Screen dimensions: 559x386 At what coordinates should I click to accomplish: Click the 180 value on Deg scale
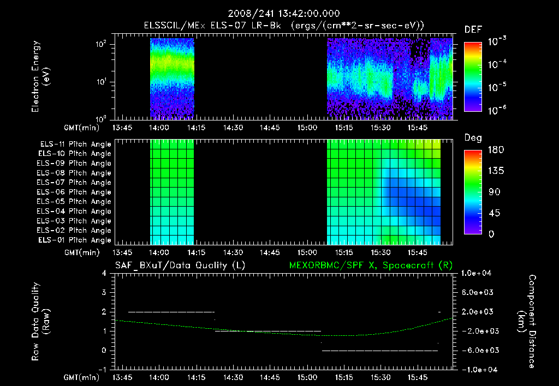(496, 150)
